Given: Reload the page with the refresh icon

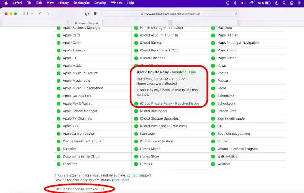Looking at the screenshot, I should (236, 14).
